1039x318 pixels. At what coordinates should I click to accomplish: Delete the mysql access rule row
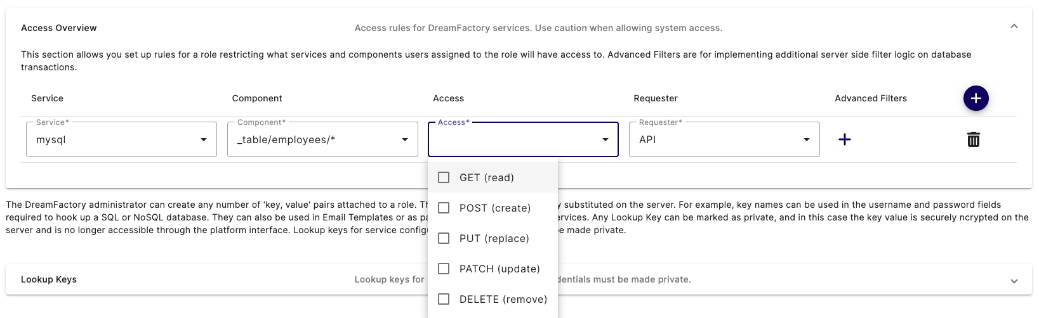(973, 139)
